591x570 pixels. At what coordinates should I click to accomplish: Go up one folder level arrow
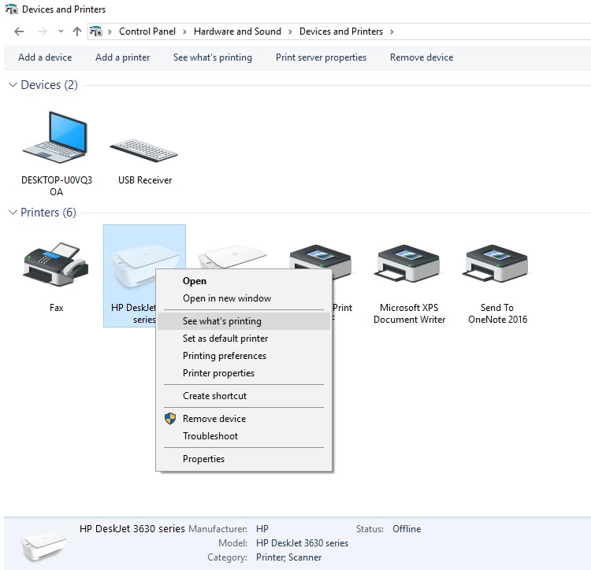point(76,31)
